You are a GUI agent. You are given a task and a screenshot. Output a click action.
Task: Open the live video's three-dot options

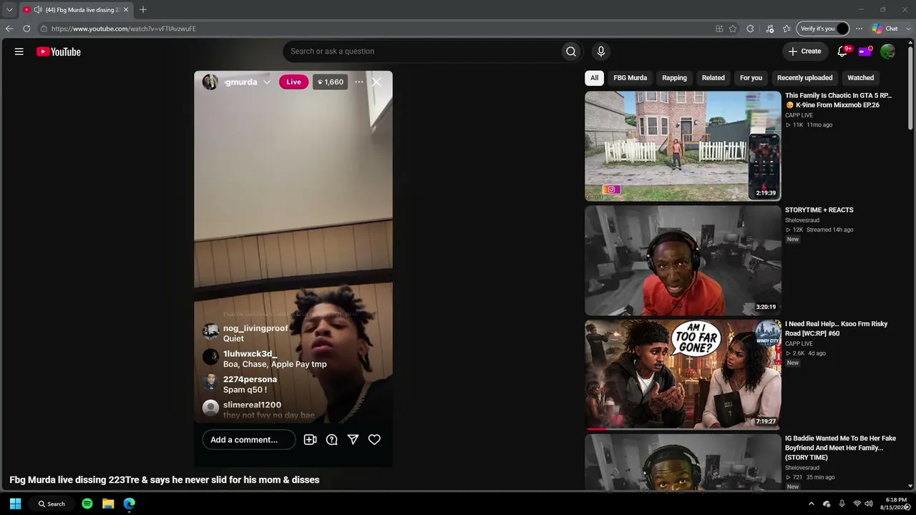click(359, 82)
